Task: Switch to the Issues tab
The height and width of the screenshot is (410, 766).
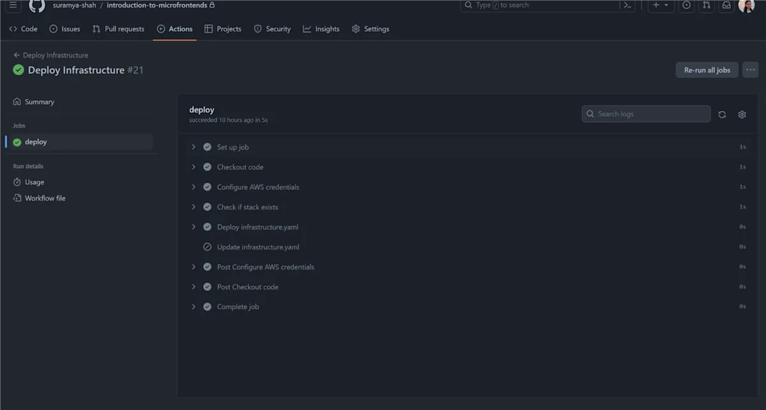Action: click(x=65, y=29)
